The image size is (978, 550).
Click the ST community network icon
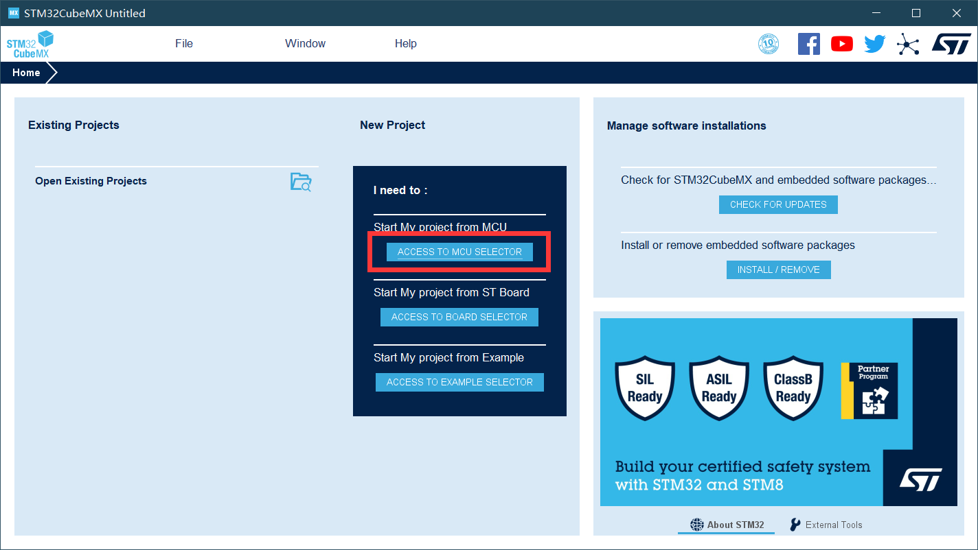coord(908,45)
